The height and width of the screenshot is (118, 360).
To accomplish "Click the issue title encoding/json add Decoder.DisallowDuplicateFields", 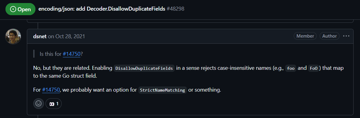I will [x=102, y=9].
